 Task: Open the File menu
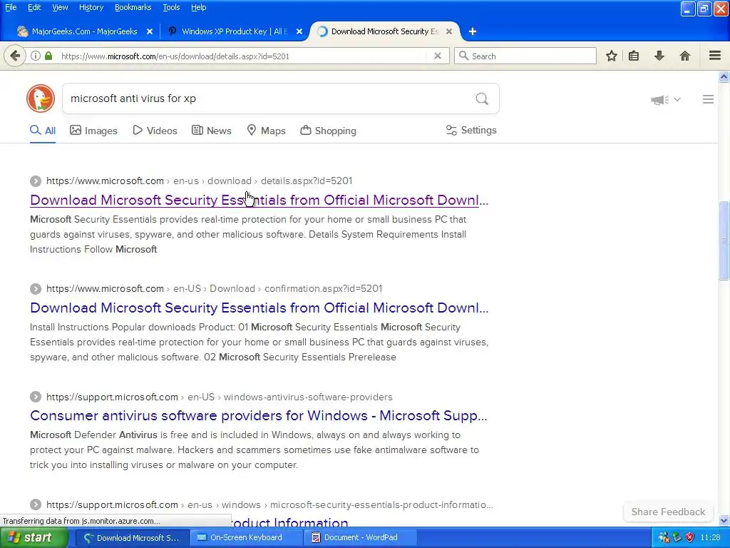[x=11, y=7]
